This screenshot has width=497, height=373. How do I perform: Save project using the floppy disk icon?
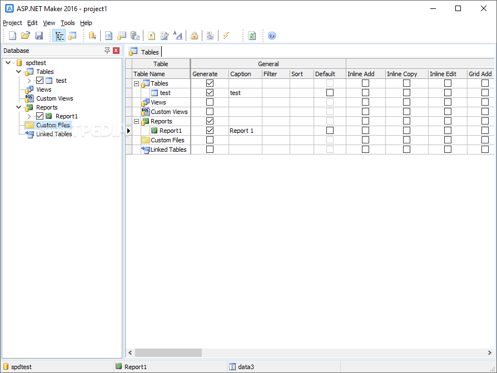(39, 36)
